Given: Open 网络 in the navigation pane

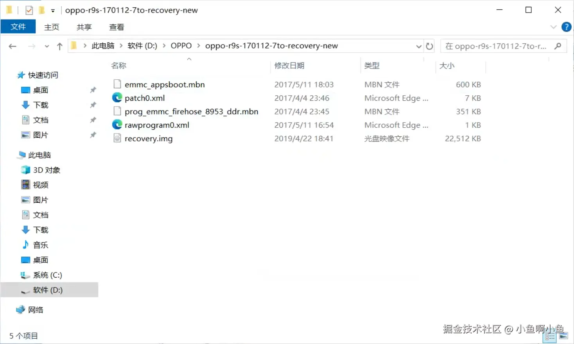Looking at the screenshot, I should pyautogui.click(x=36, y=310).
